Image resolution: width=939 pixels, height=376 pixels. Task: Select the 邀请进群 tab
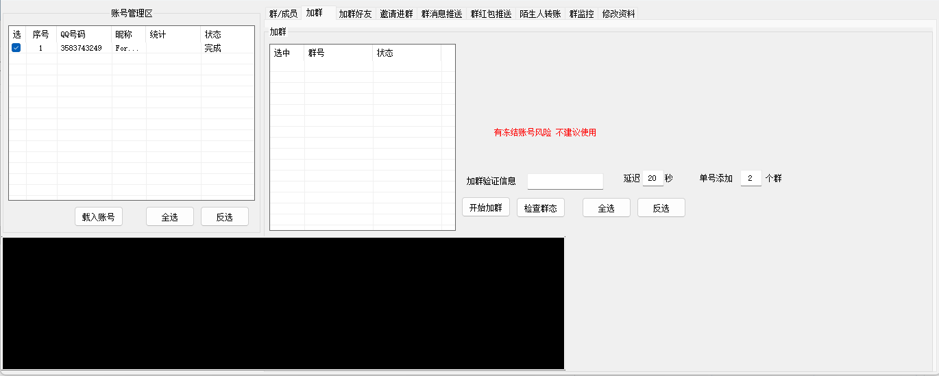(x=396, y=14)
